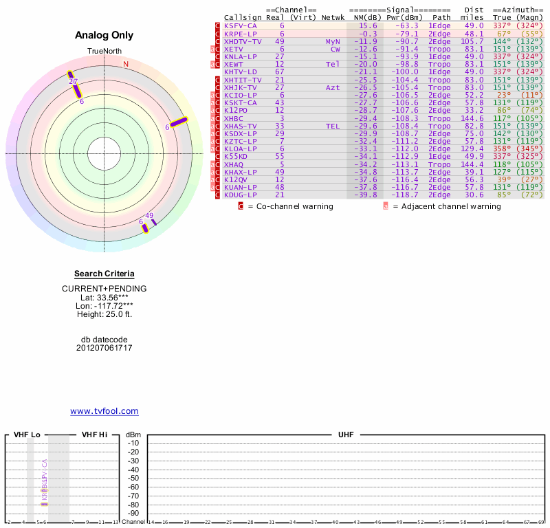Screen dimensions: 550x528
Task: Click the co-channel warning icon beside KSFV-CA
Action: click(218, 25)
